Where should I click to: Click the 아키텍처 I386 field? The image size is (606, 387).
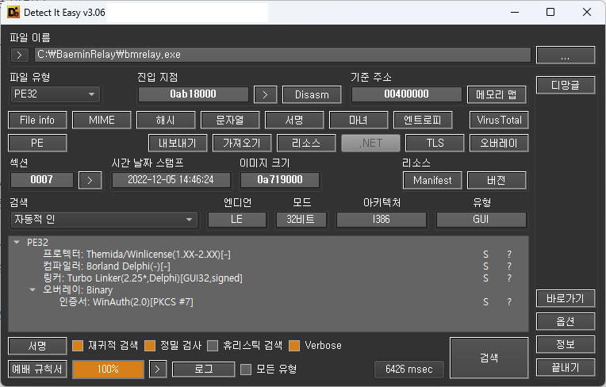pyautogui.click(x=381, y=220)
